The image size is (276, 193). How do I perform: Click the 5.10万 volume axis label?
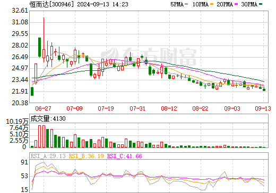coord(19,134)
